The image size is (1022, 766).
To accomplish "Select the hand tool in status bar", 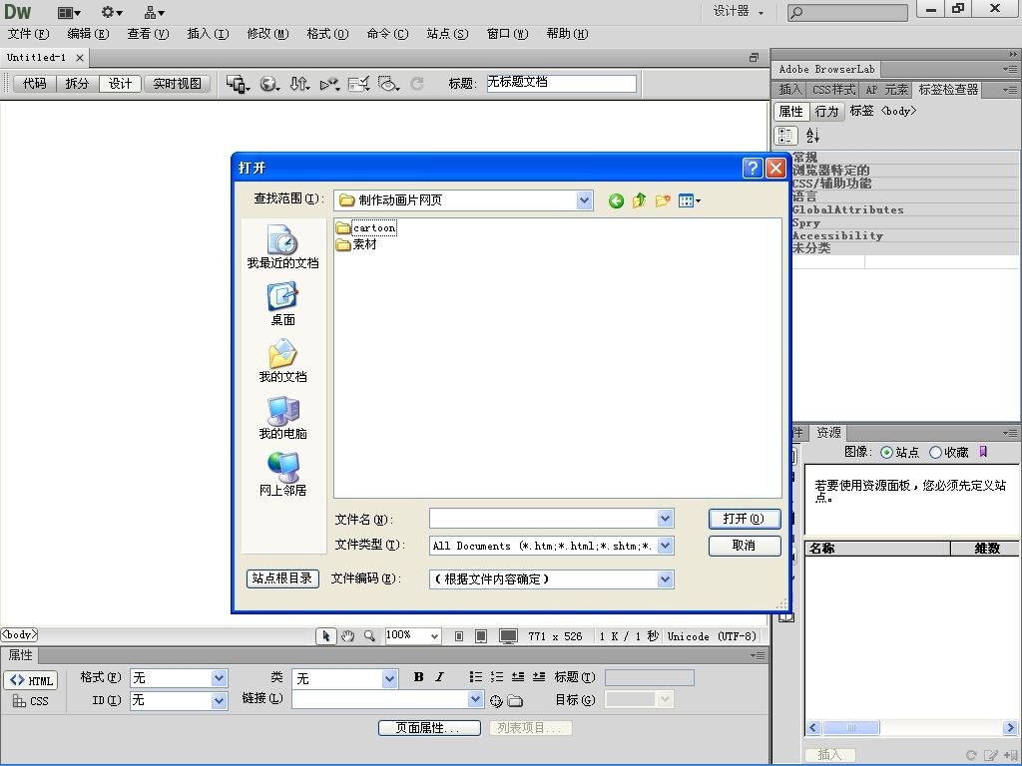I will click(348, 636).
